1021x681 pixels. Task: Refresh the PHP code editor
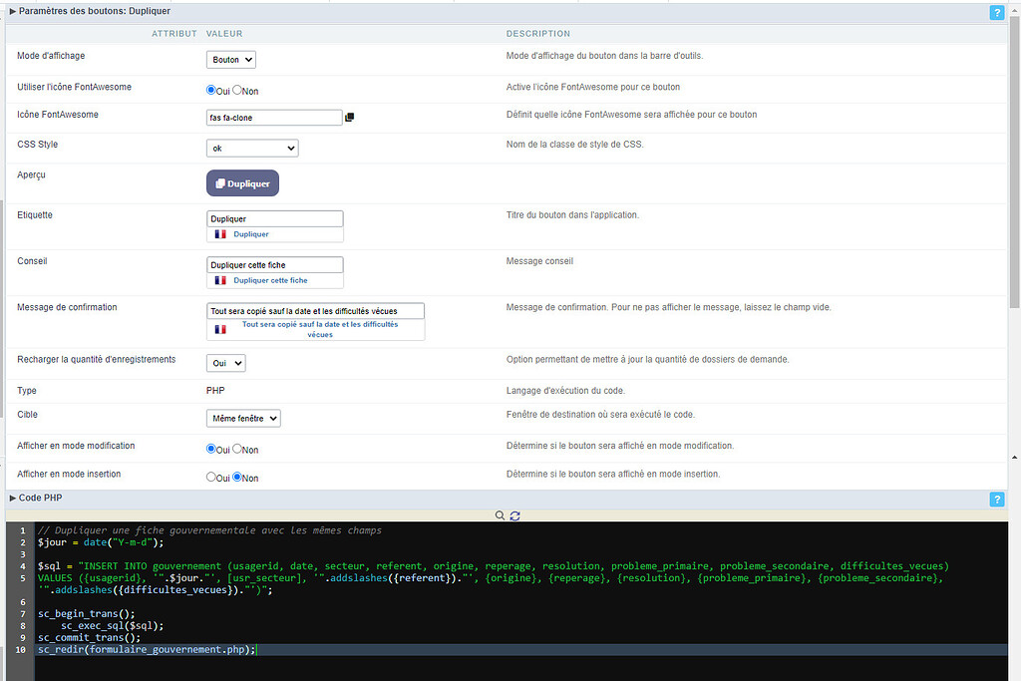[x=514, y=515]
